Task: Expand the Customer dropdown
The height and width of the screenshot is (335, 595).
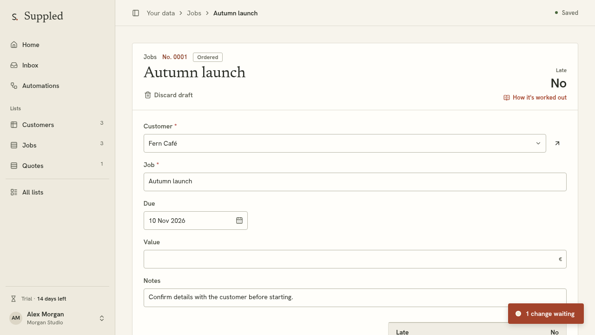Action: coord(345,143)
